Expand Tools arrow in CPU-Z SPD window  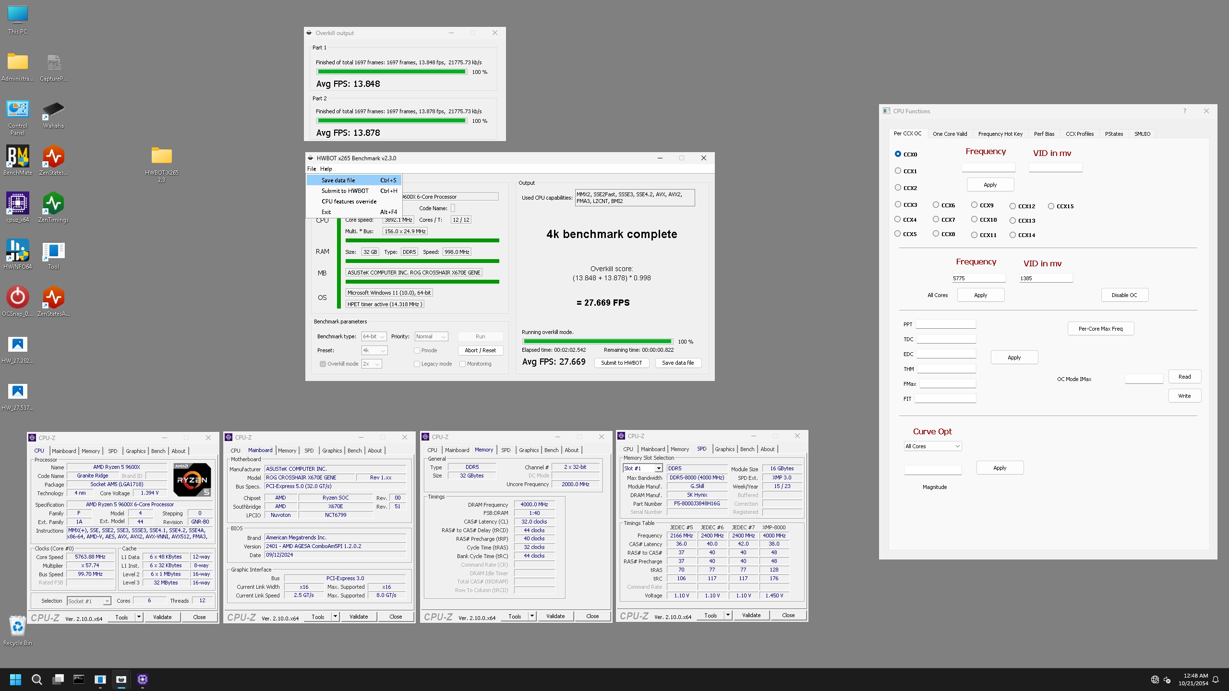[x=728, y=615]
